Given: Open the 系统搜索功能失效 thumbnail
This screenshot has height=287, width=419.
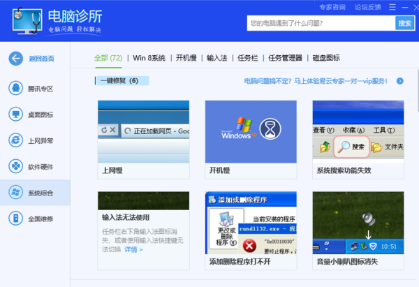Looking at the screenshot, I should (358, 132).
